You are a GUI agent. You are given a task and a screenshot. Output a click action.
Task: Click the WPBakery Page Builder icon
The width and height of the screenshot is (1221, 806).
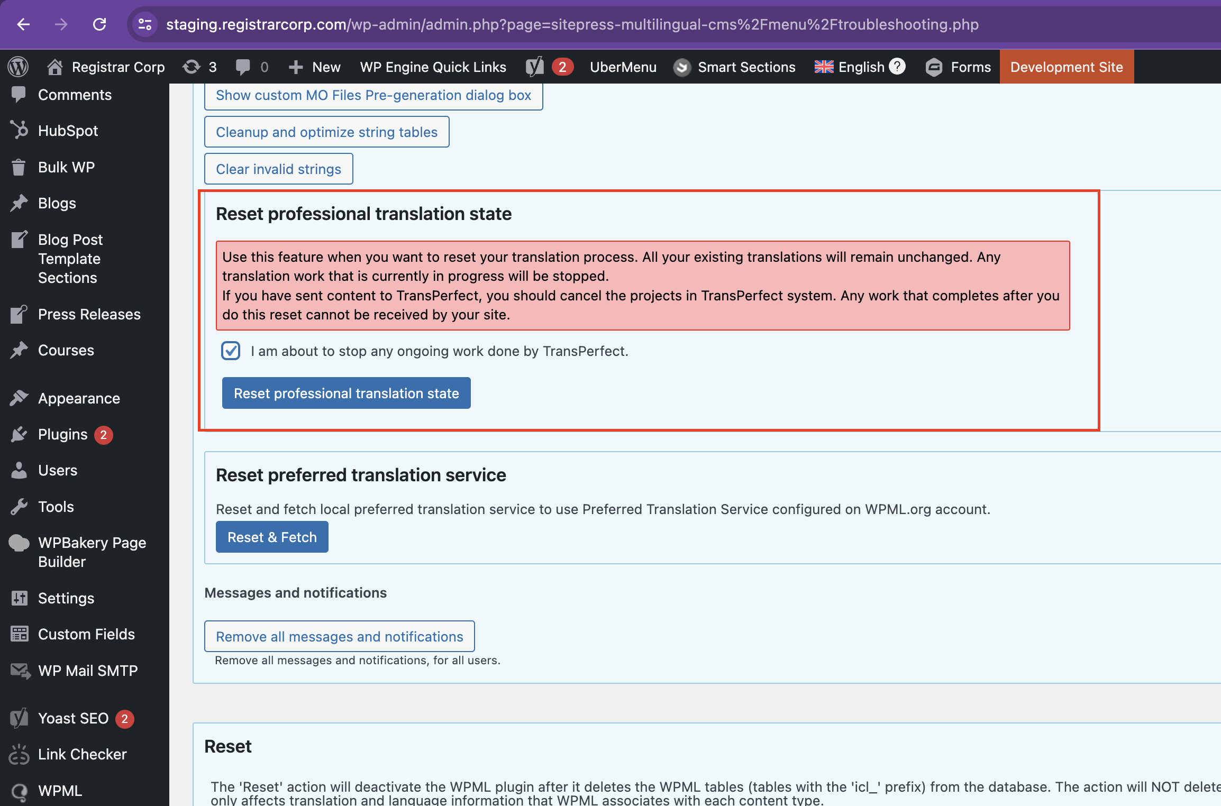tap(19, 543)
